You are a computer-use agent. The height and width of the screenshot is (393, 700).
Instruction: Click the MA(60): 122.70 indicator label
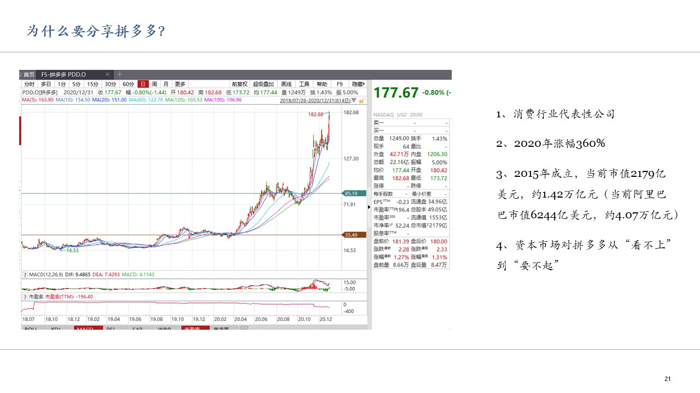coord(146,99)
